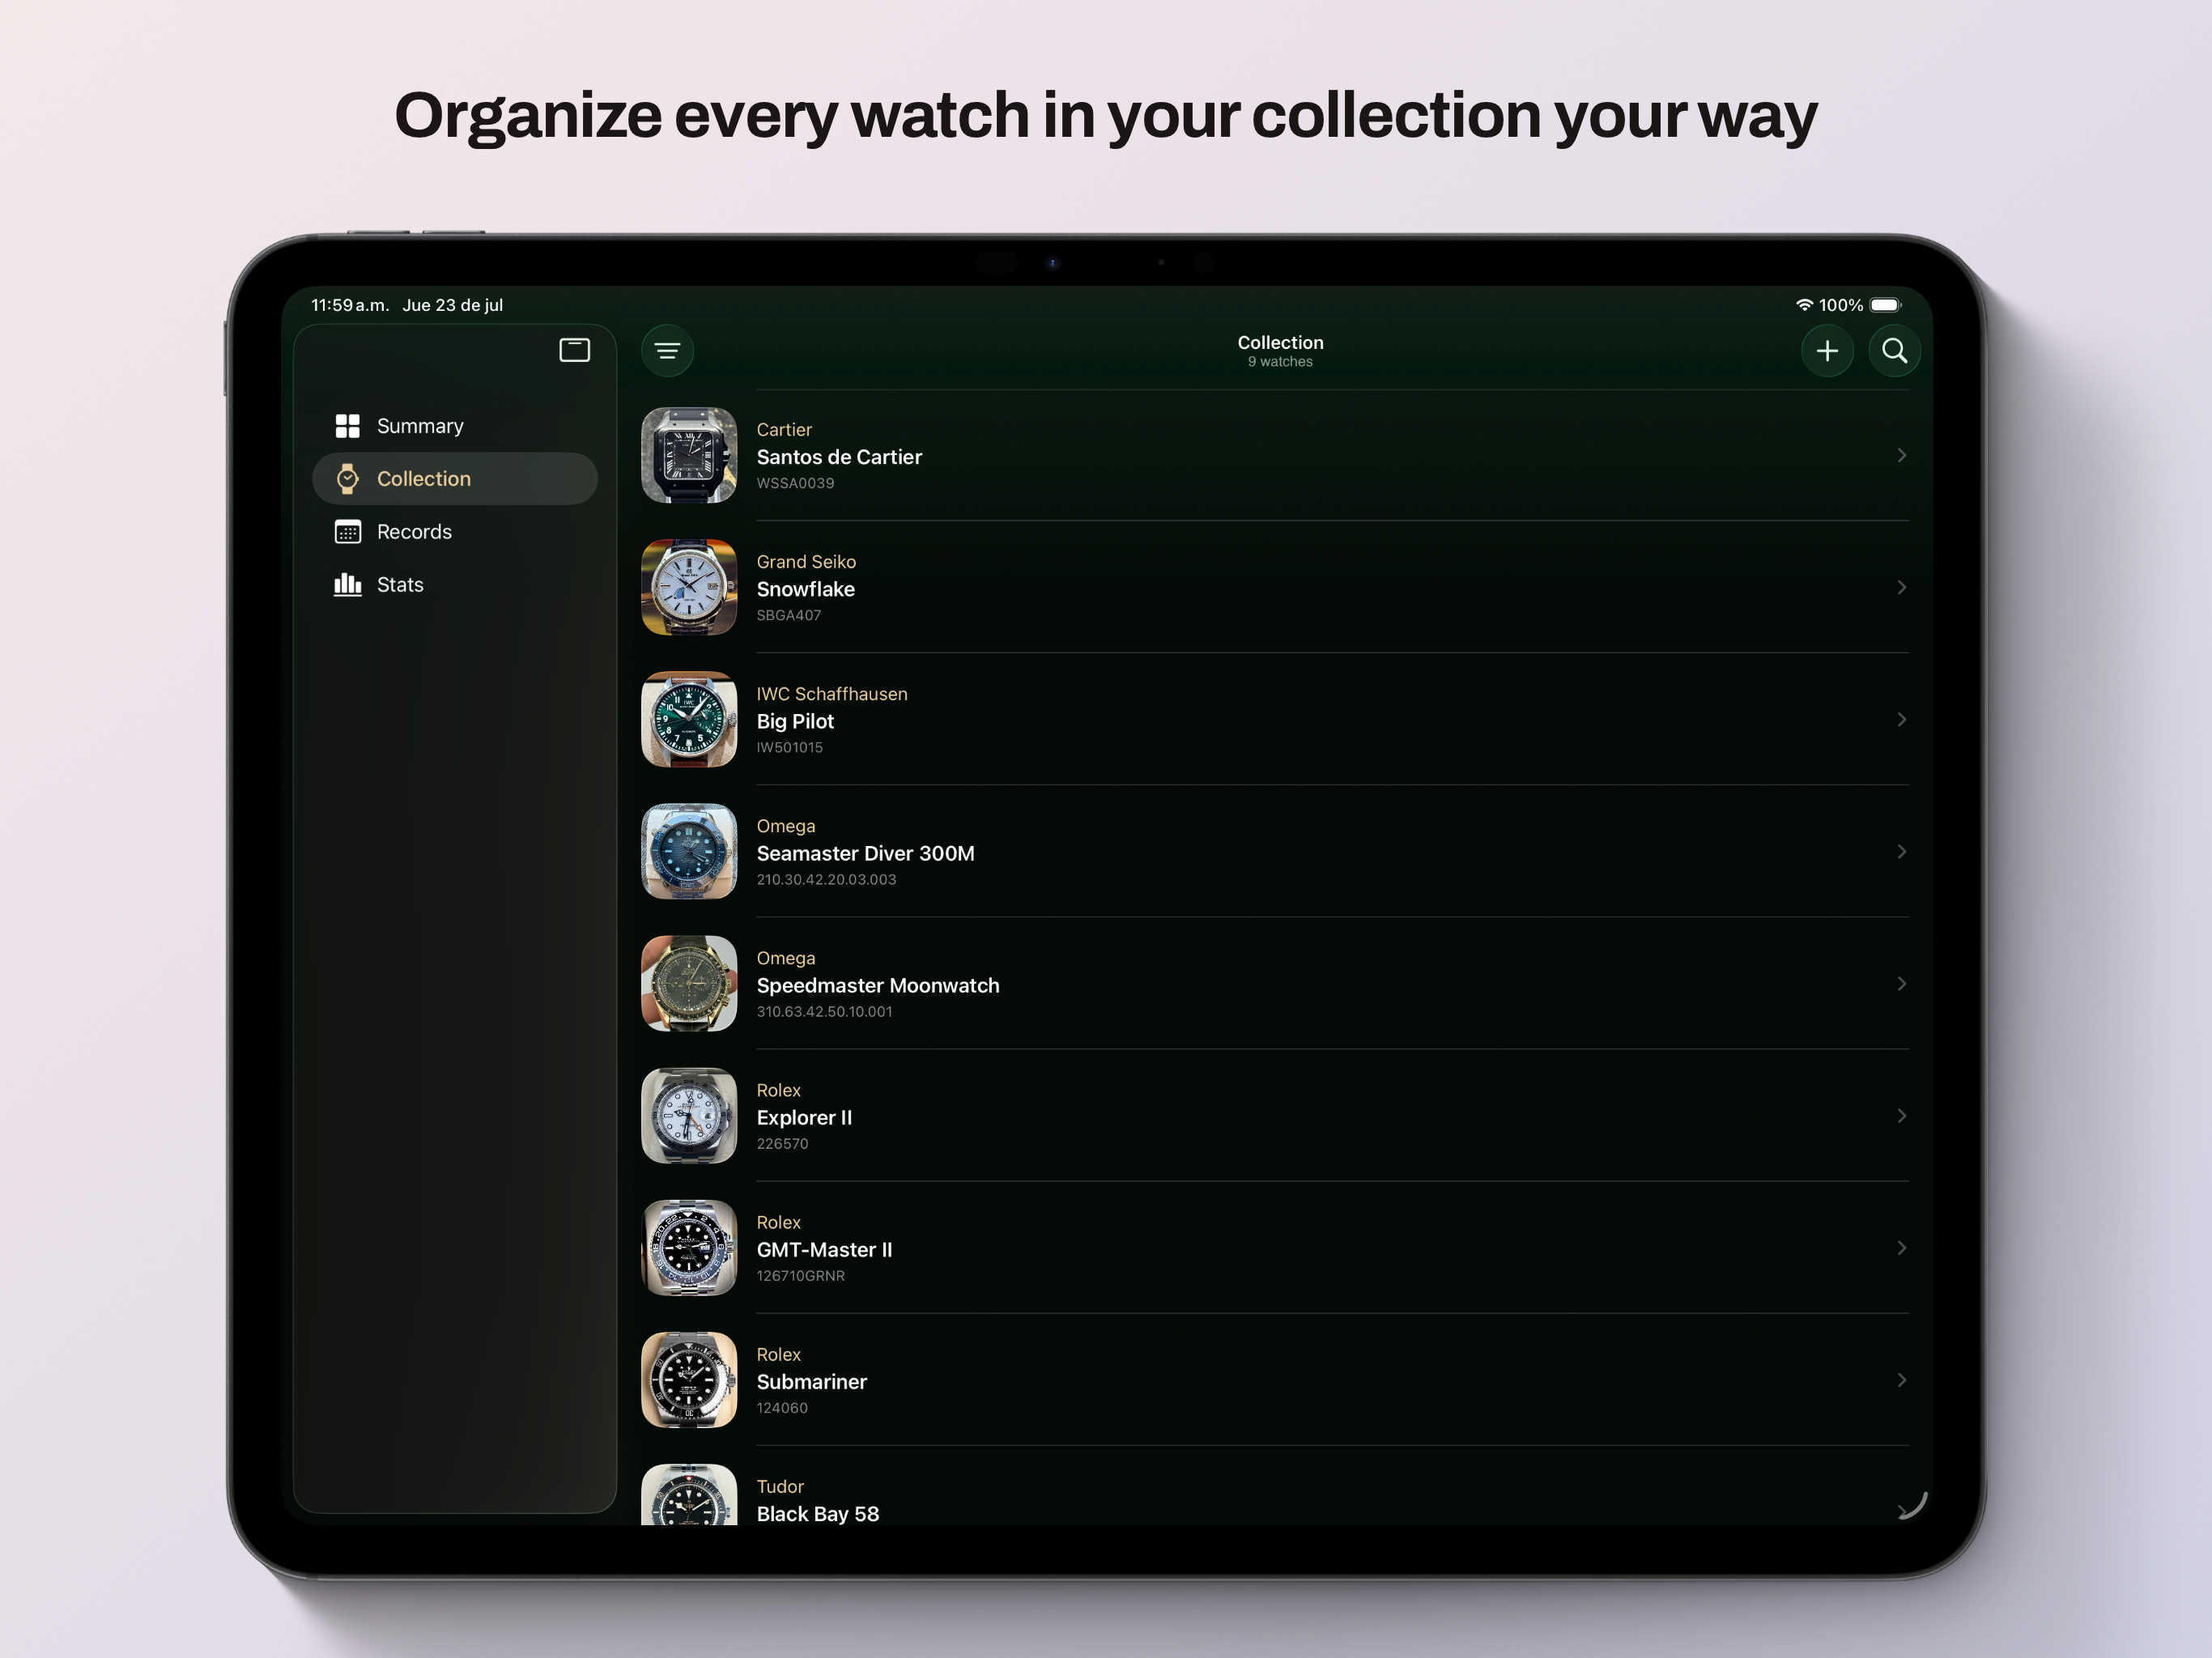Expand the Snowflake row chevron

tap(1901, 587)
